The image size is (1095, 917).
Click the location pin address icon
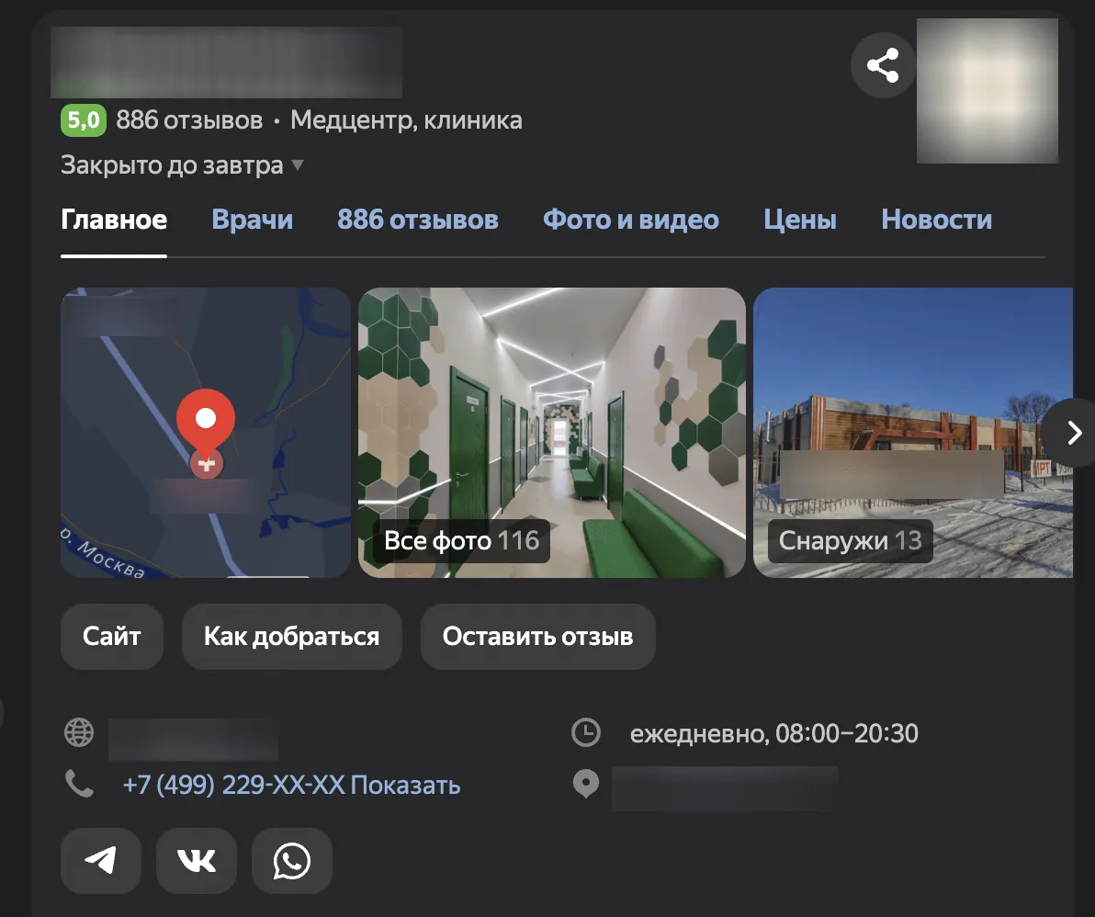tap(585, 784)
